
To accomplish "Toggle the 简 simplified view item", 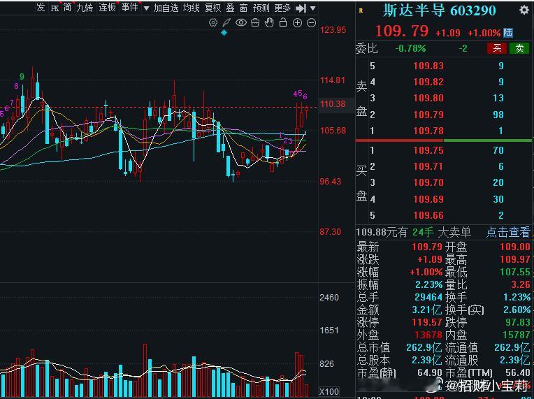I will click(67, 8).
